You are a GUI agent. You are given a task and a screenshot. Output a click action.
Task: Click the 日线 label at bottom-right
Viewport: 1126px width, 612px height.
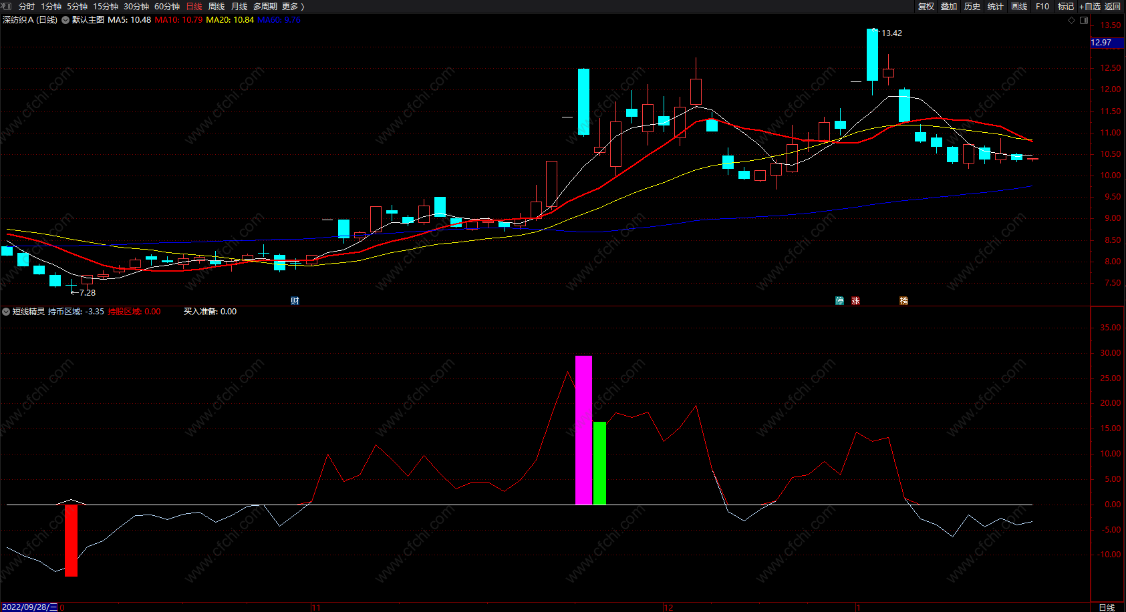(1107, 607)
